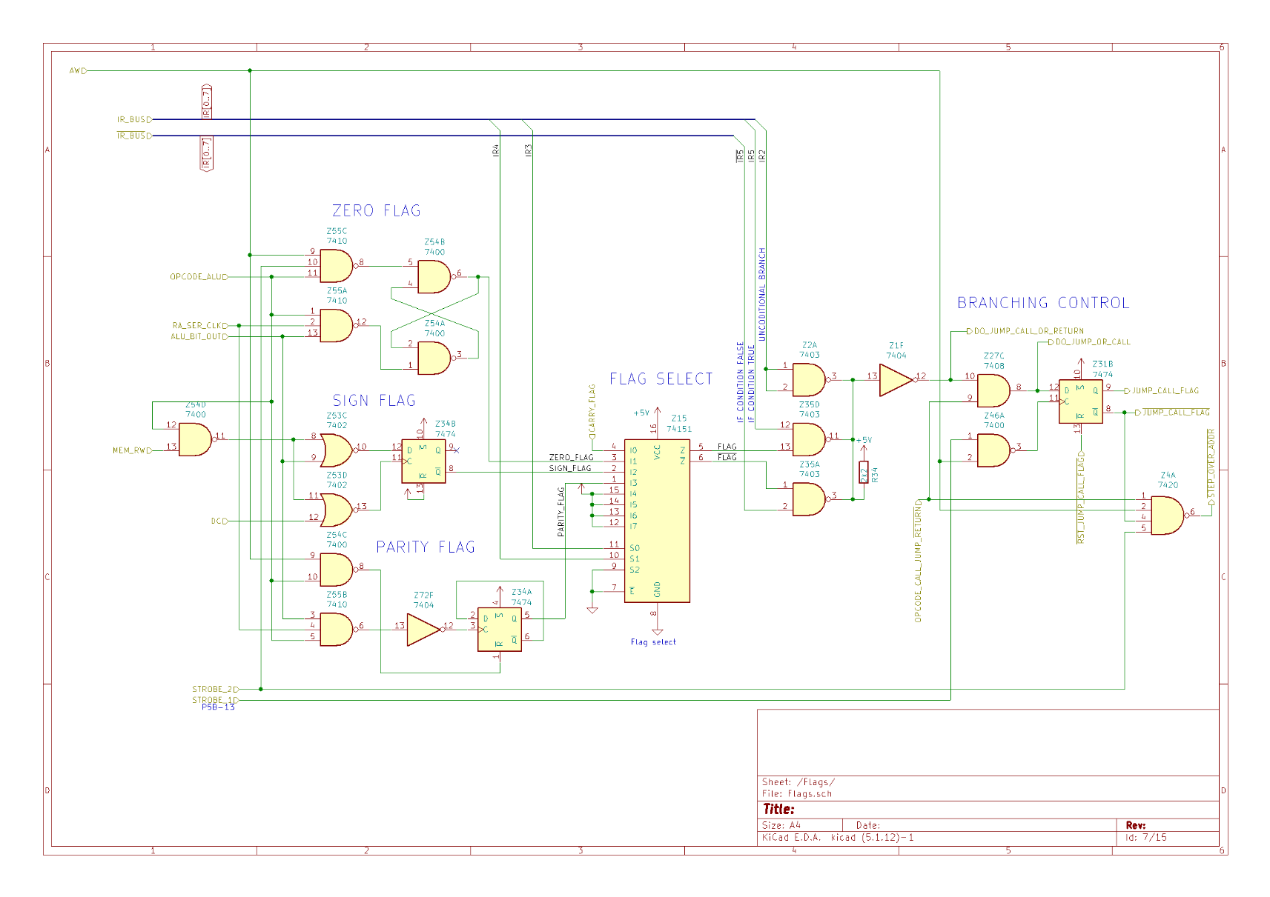Select the Z34B 7474 flip-flop symbol
Viewport: 1270px width, 897px height.
click(x=423, y=461)
